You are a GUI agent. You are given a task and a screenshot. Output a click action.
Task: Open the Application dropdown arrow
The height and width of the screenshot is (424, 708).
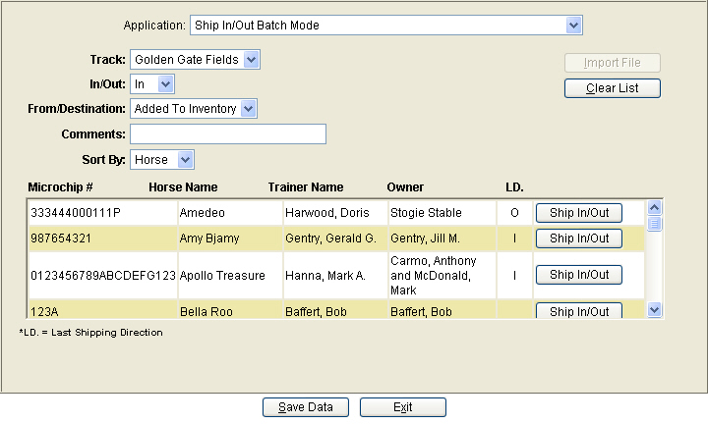[573, 26]
